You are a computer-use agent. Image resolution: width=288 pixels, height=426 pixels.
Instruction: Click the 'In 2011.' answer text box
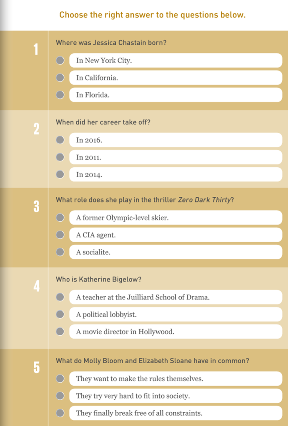pos(175,157)
